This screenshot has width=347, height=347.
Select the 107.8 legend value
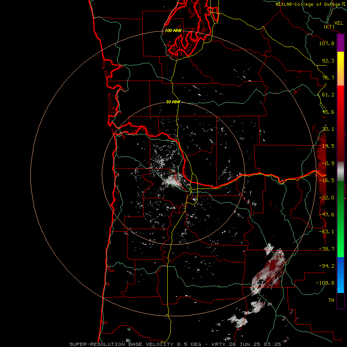point(327,43)
